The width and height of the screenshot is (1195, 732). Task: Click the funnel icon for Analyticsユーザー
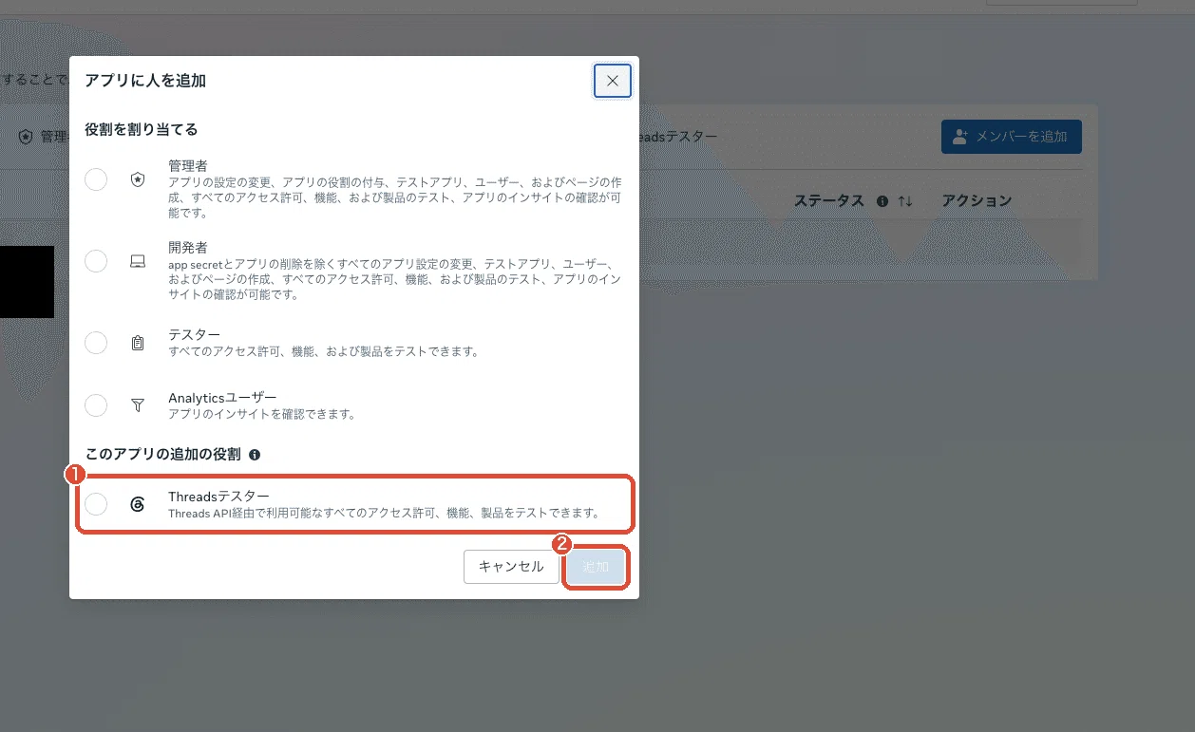[x=138, y=405]
